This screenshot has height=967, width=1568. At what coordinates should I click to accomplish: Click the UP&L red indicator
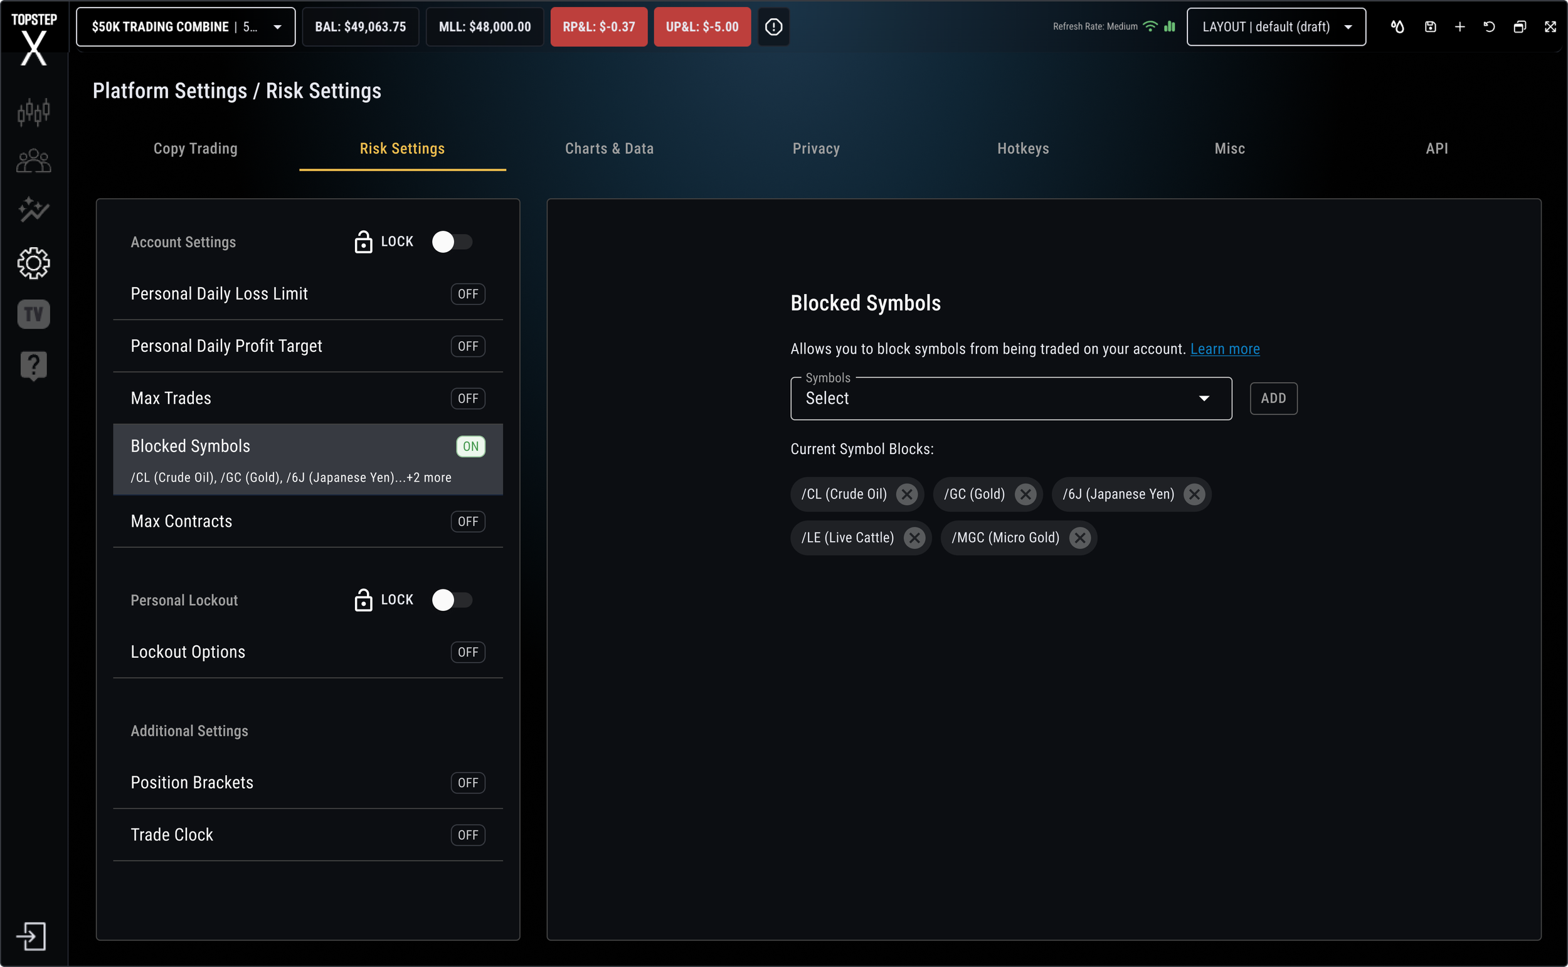click(x=702, y=27)
